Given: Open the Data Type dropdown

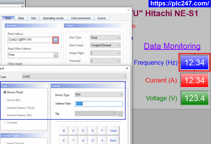Looking at the screenshot, I should [x=105, y=38].
